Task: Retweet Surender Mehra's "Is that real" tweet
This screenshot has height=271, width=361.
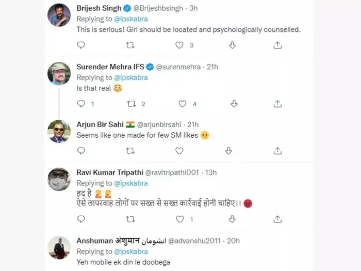Action: coord(132,104)
